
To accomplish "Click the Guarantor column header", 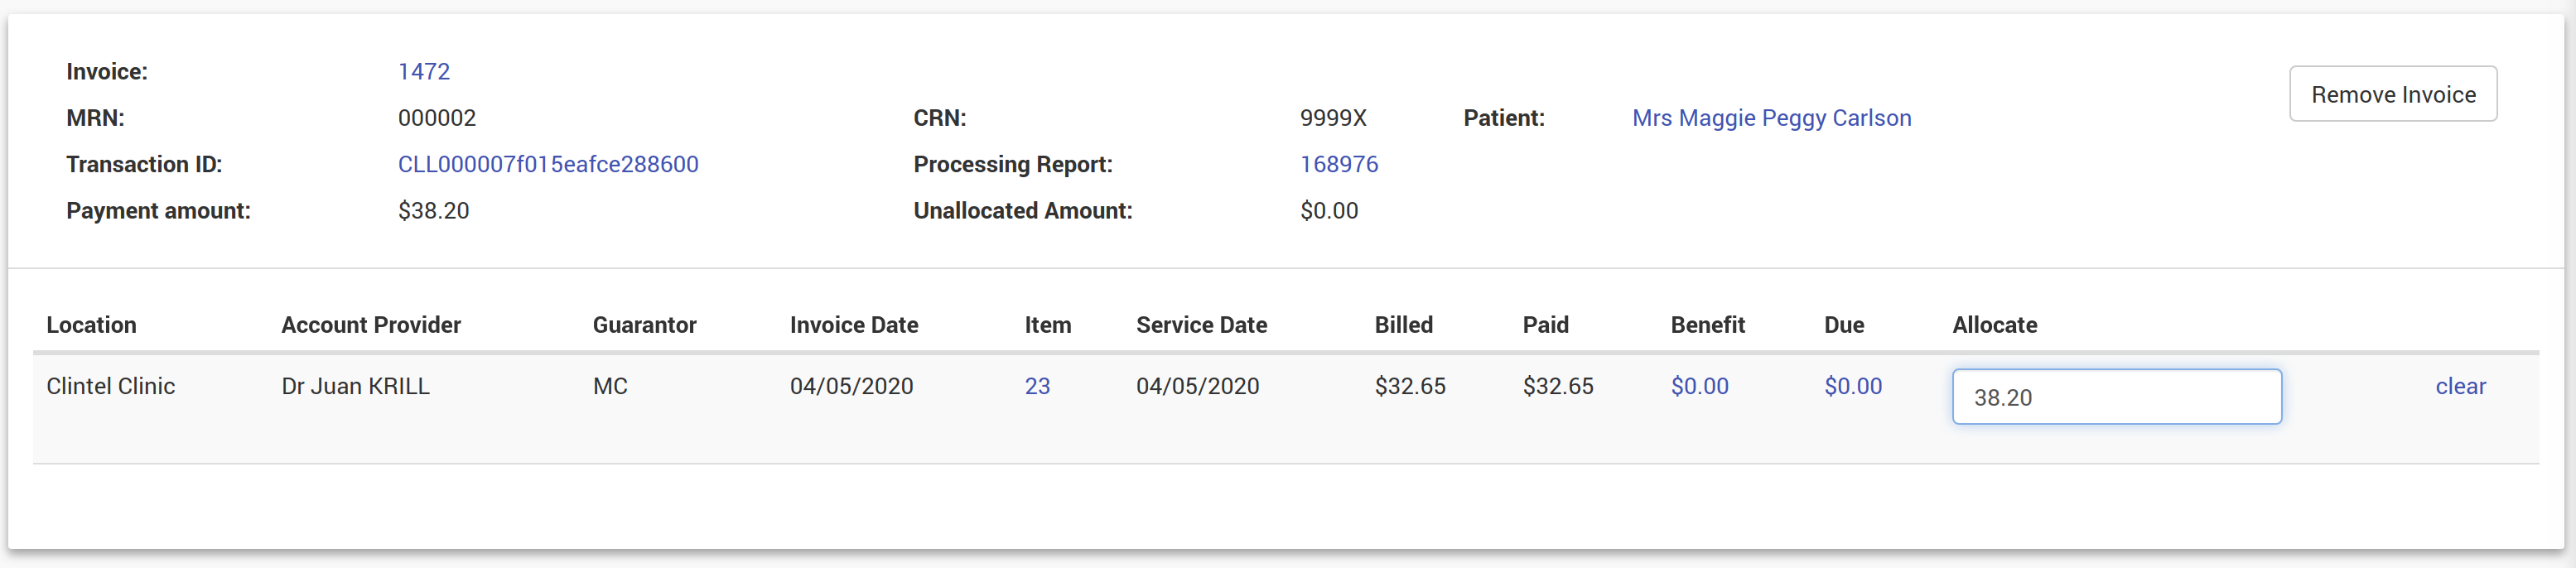I will (644, 325).
